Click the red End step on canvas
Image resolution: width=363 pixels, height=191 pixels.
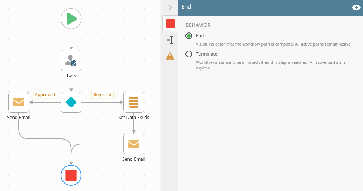[x=71, y=175]
